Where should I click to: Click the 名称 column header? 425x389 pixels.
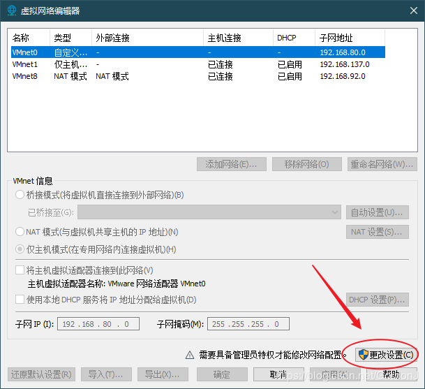pos(30,38)
